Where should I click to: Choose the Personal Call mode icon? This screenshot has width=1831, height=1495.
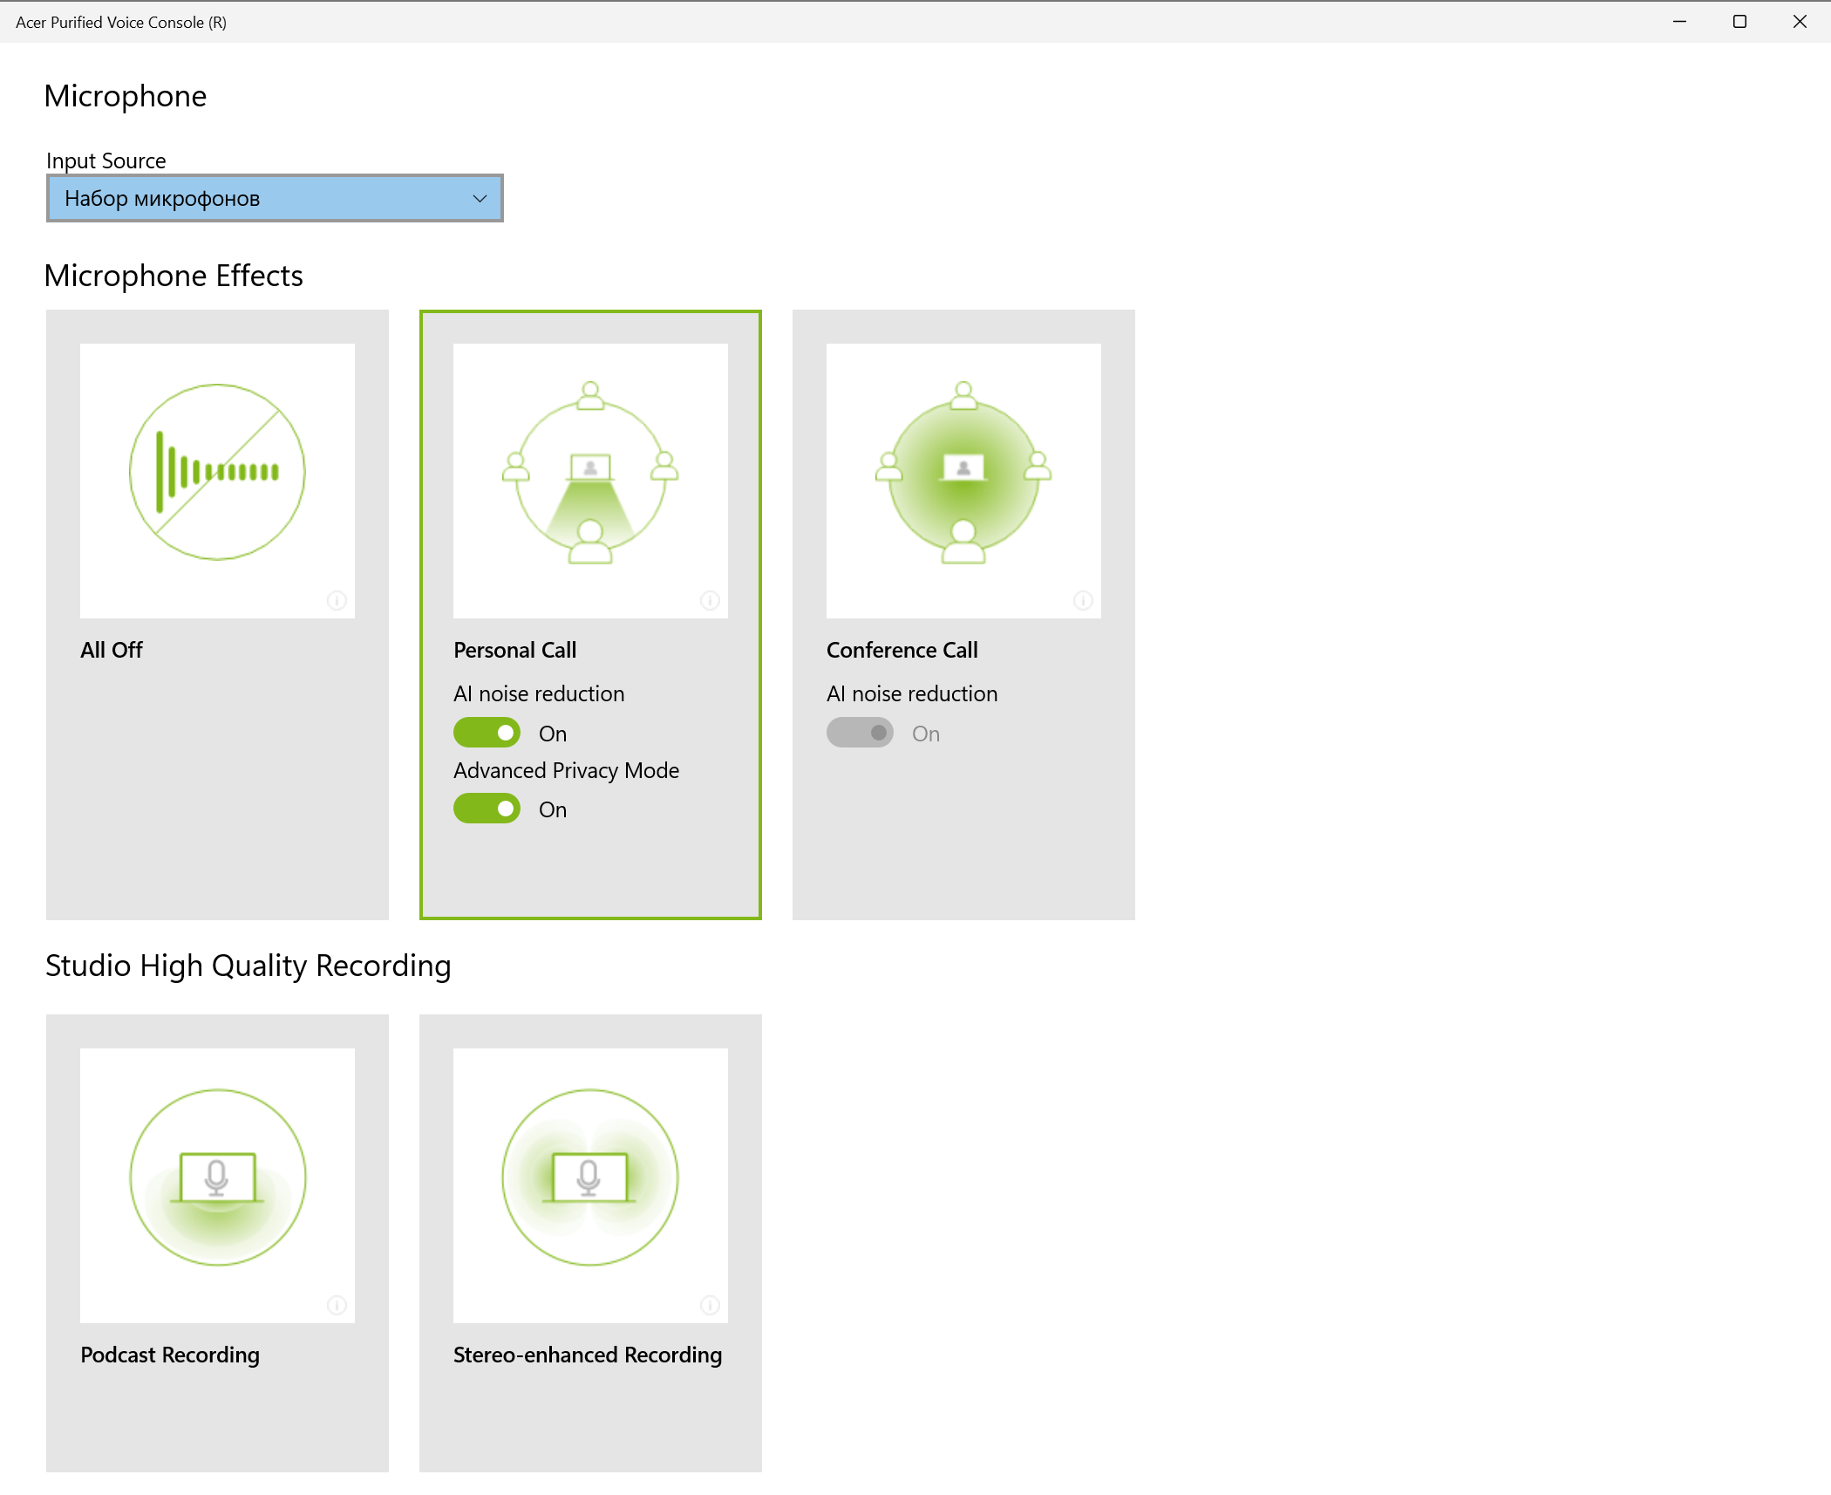[590, 472]
